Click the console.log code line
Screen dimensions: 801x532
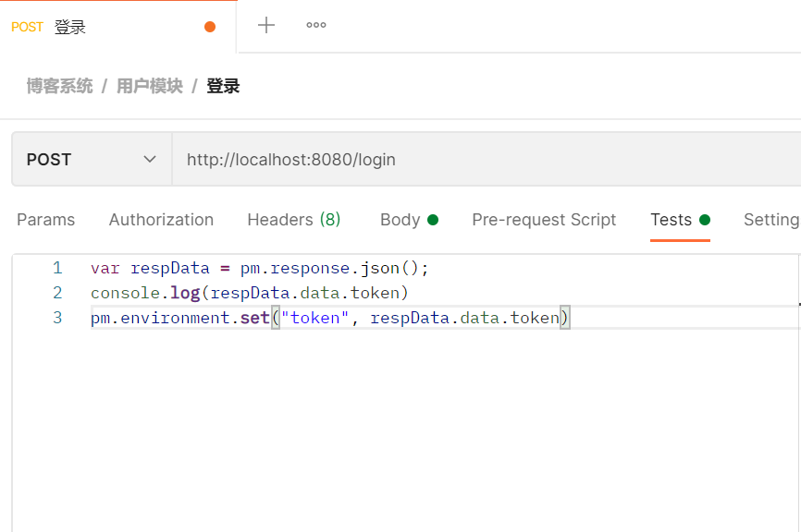pos(250,293)
